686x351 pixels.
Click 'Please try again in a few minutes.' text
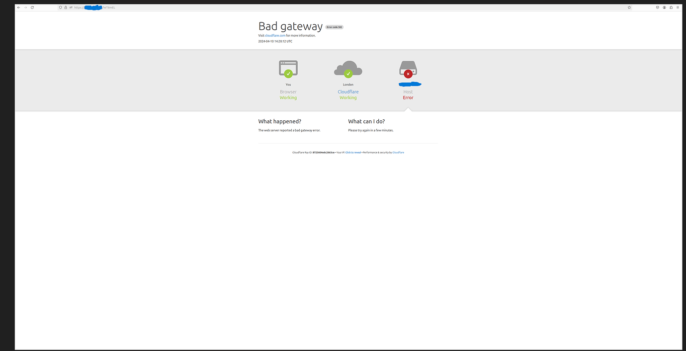tap(371, 130)
